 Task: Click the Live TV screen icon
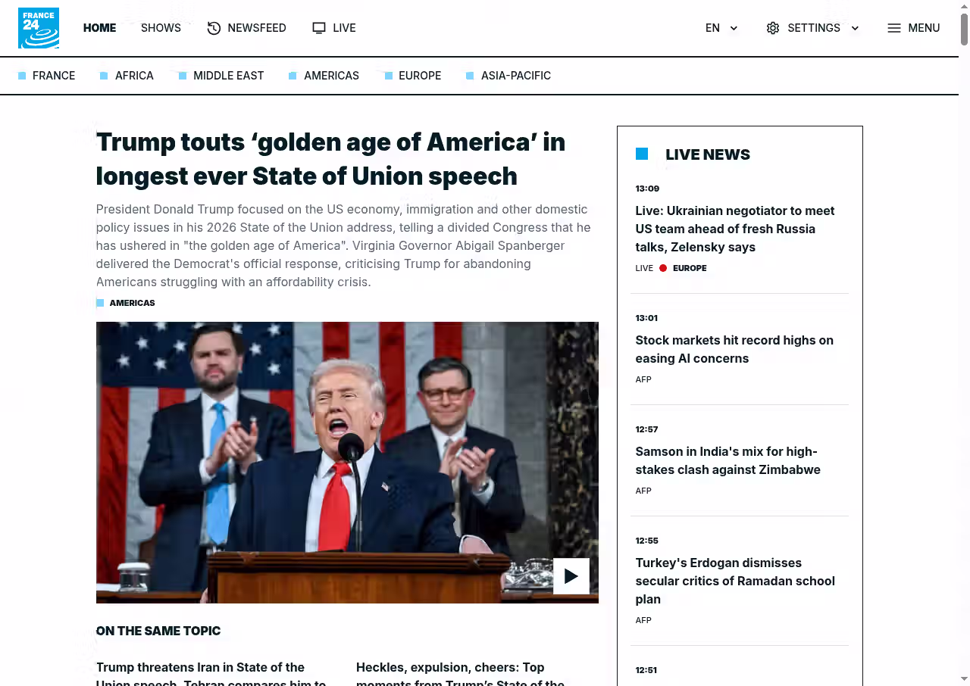319,28
